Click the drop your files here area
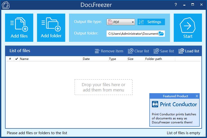The height and width of the screenshot is (138, 207). 104,87
